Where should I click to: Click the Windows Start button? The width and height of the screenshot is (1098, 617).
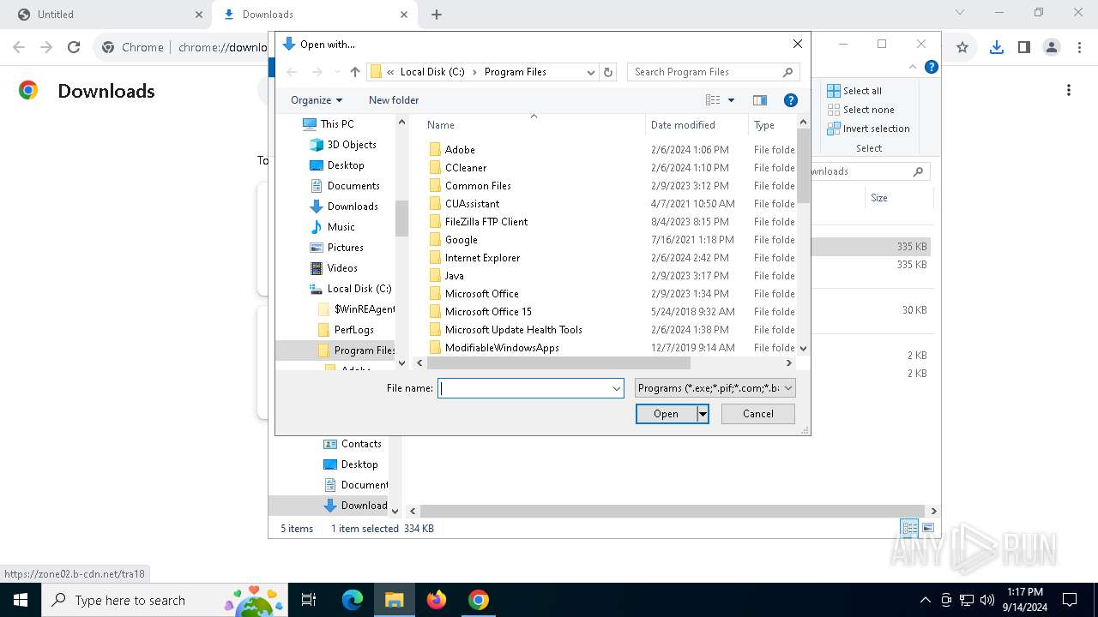21,600
